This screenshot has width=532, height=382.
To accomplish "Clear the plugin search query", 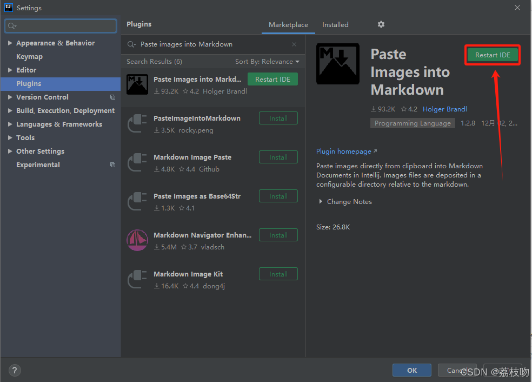I will click(x=294, y=44).
